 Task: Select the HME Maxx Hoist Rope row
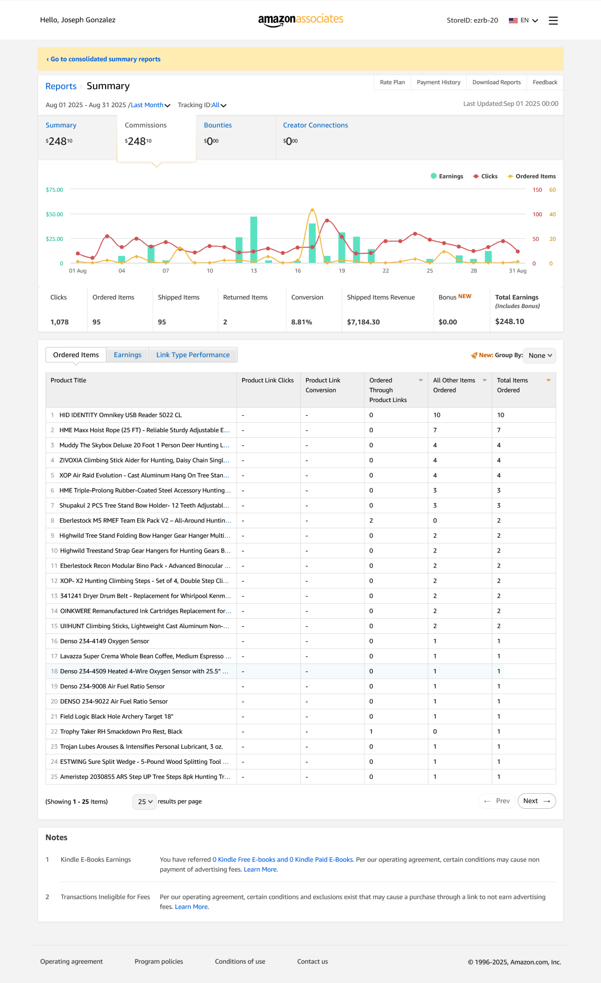300,430
